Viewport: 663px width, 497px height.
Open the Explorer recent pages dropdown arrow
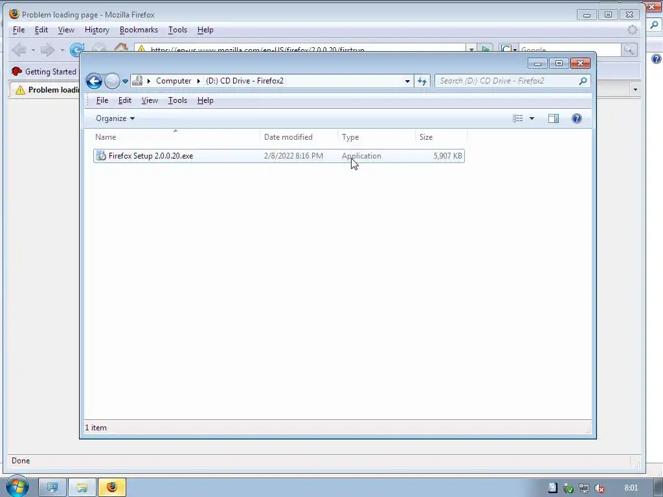[x=125, y=81]
